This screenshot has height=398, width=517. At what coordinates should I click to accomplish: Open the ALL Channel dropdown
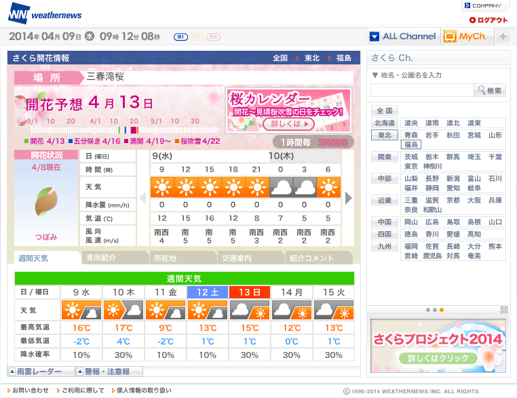click(403, 36)
